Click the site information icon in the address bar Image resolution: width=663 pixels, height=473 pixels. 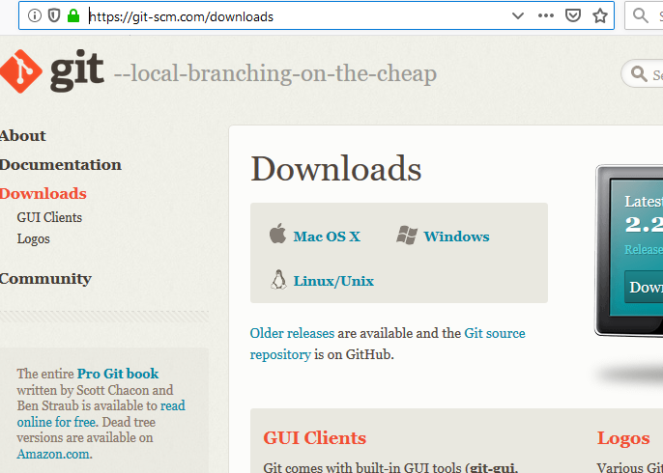tap(34, 16)
